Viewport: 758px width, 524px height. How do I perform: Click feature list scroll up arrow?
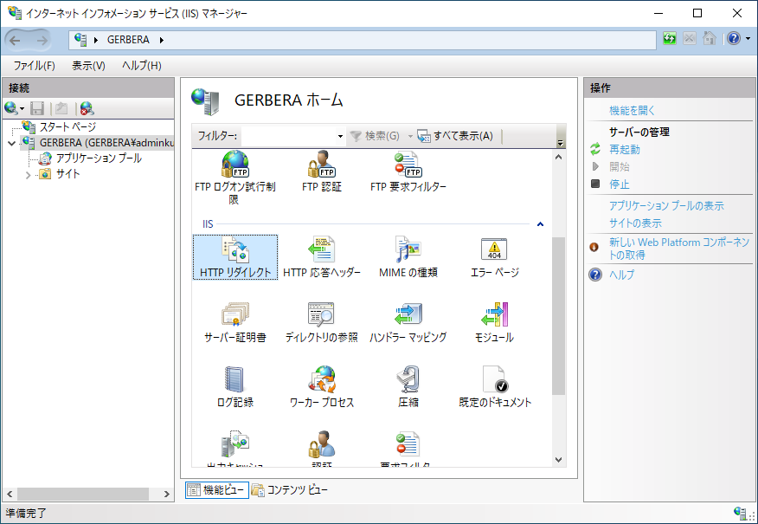point(558,157)
